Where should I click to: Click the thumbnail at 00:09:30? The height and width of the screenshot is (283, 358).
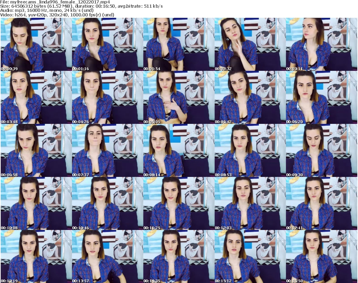[322, 151]
